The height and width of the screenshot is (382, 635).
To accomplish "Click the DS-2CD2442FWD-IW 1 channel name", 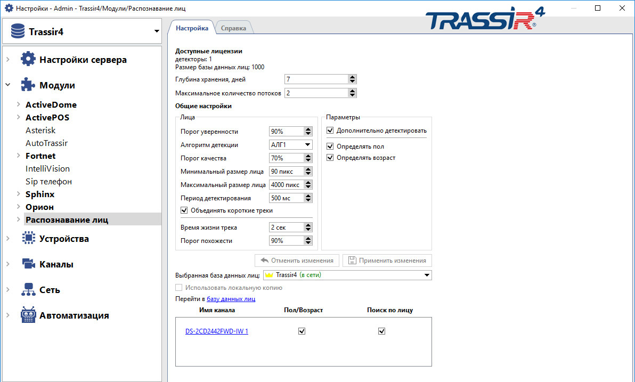I will (x=217, y=331).
